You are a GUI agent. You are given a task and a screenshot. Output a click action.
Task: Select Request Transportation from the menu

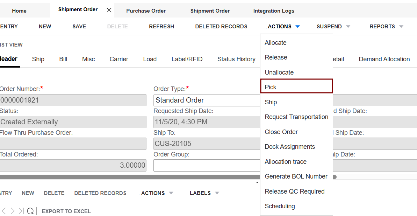click(x=296, y=117)
